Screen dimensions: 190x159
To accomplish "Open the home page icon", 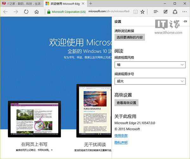I will 37,12.
